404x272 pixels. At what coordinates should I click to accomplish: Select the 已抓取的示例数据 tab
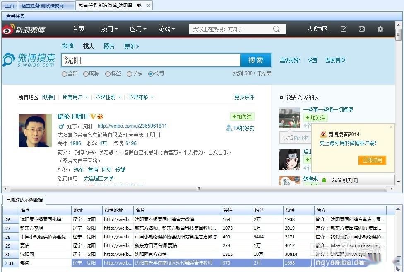tap(24, 200)
